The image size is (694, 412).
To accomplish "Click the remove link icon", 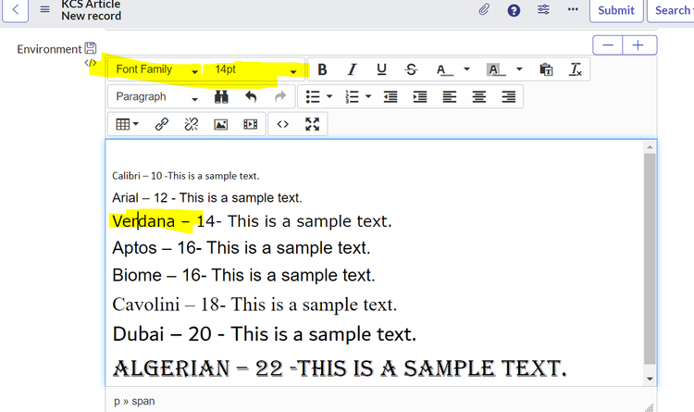I will click(192, 124).
